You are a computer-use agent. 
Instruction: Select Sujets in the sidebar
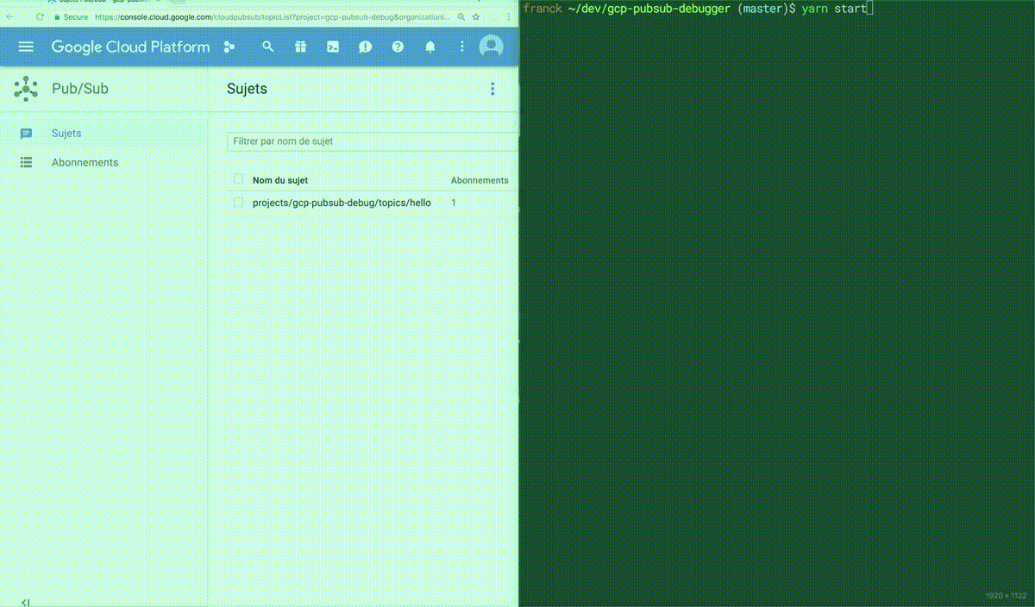point(66,133)
